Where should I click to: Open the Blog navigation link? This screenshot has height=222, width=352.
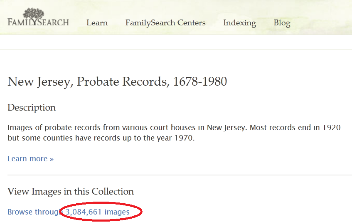tap(282, 23)
